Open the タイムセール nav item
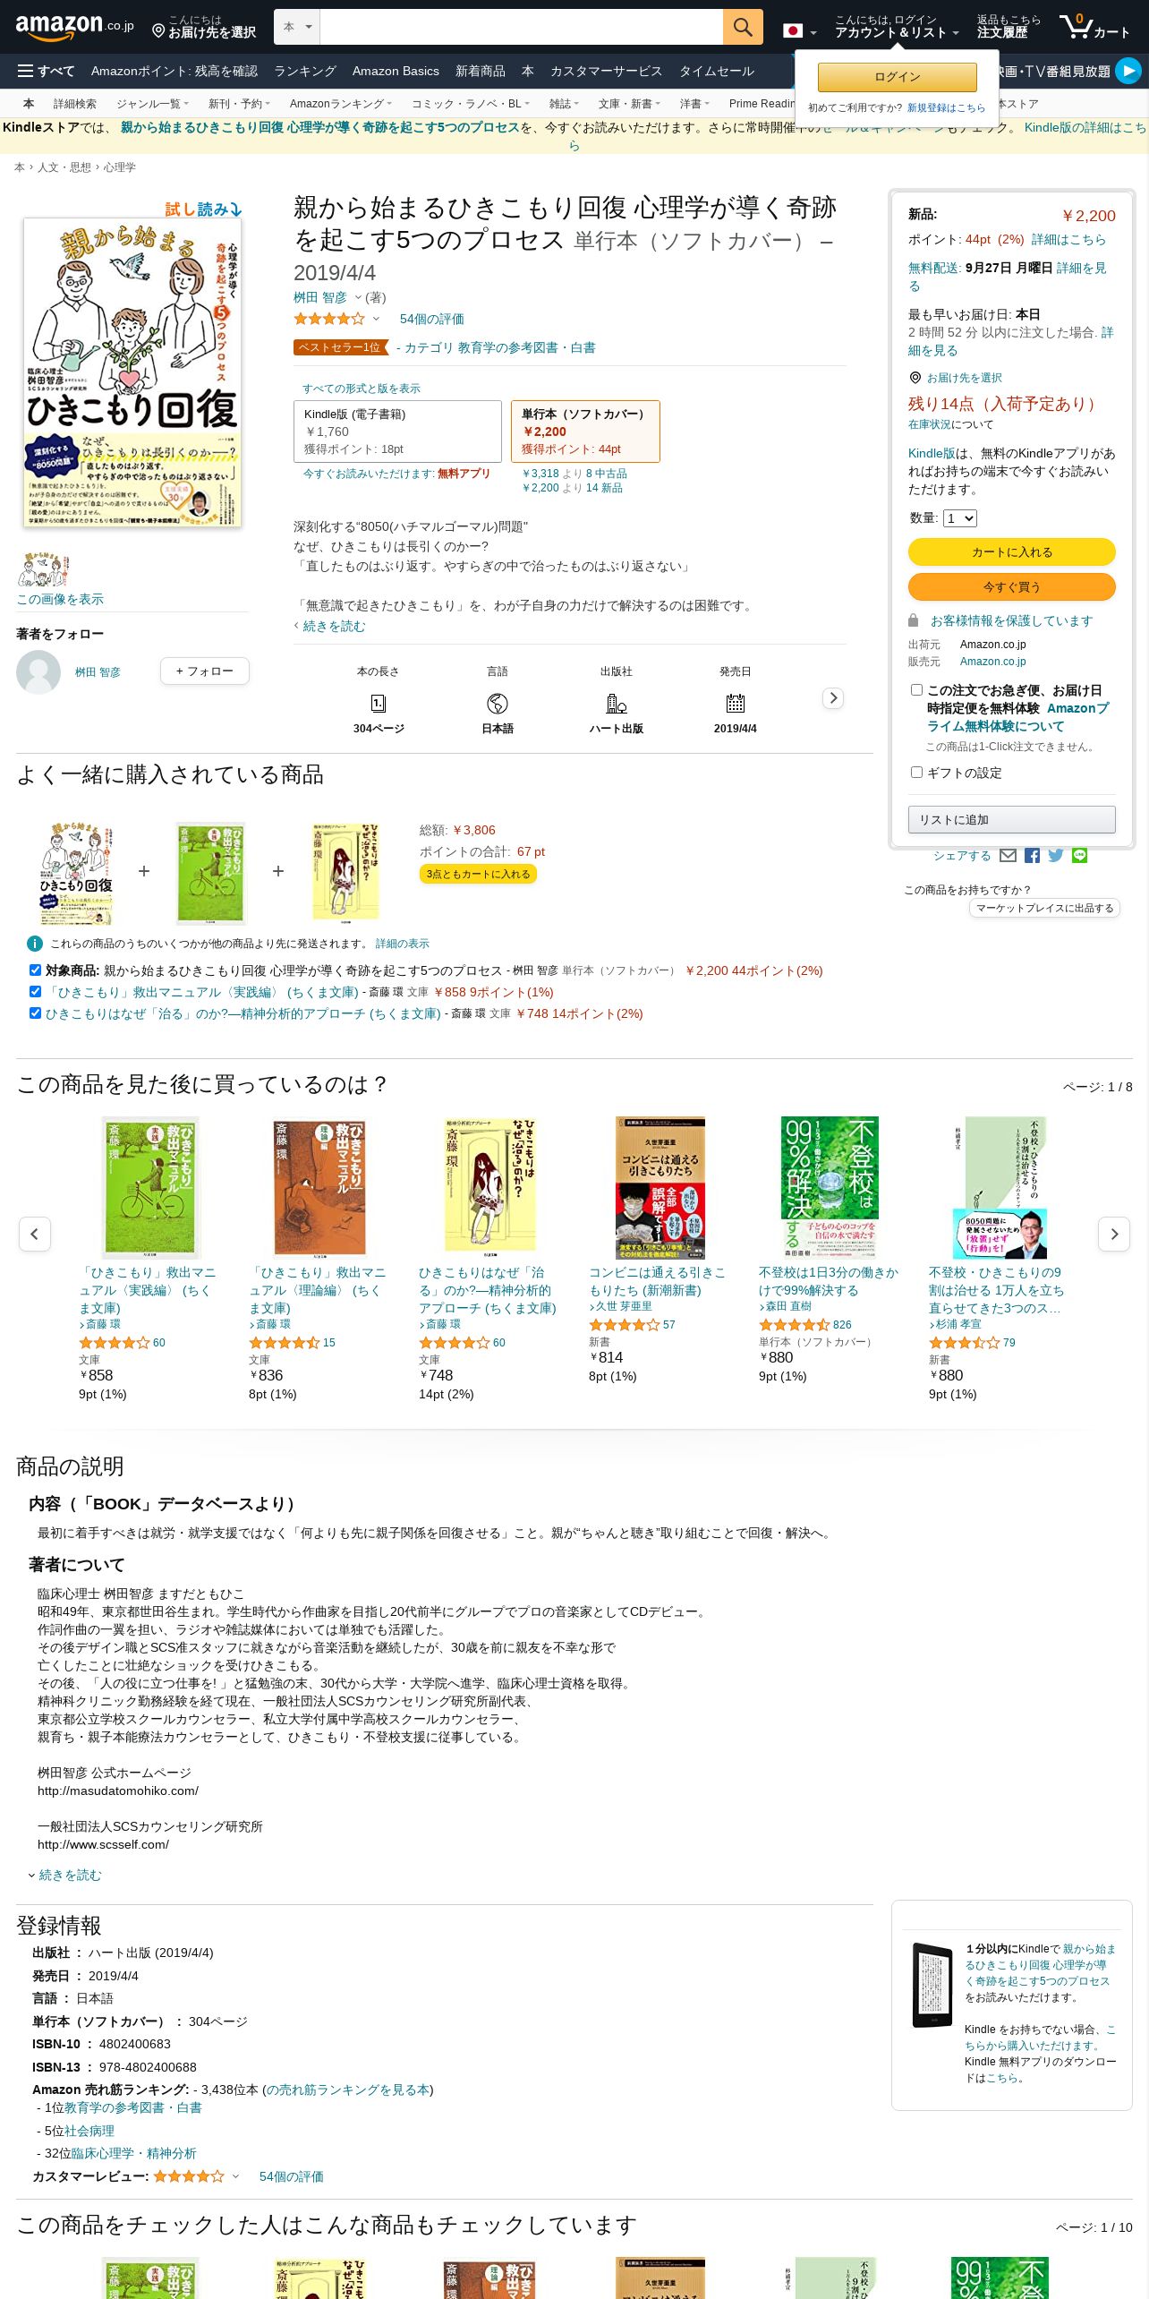The height and width of the screenshot is (2299, 1149). [x=716, y=71]
